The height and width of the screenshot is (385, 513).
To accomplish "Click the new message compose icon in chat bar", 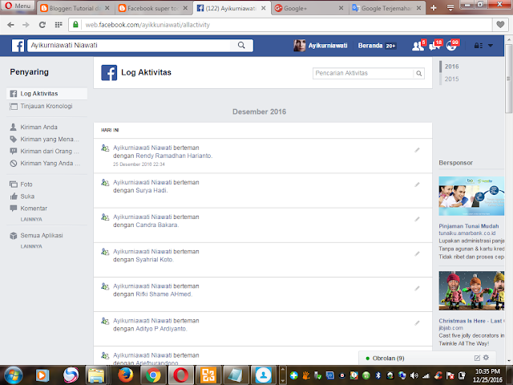I will [x=477, y=359].
